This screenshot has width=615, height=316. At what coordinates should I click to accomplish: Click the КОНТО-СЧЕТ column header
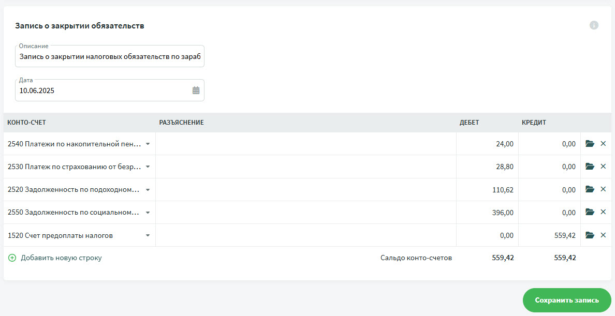click(27, 123)
